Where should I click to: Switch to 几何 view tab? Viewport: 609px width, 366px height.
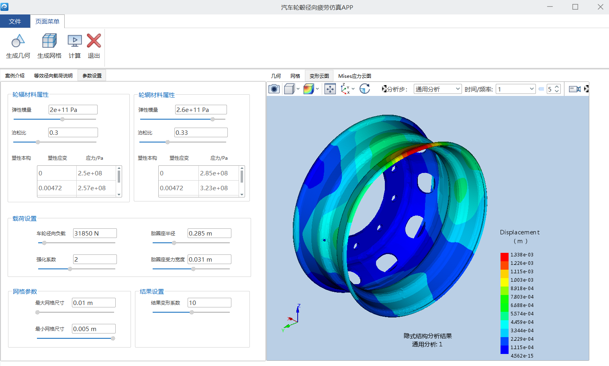(276, 76)
